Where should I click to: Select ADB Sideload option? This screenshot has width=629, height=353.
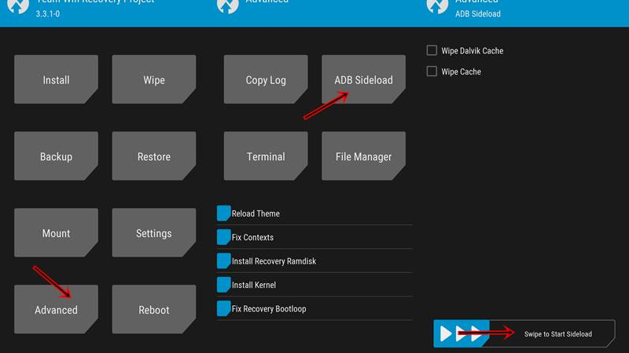363,79
